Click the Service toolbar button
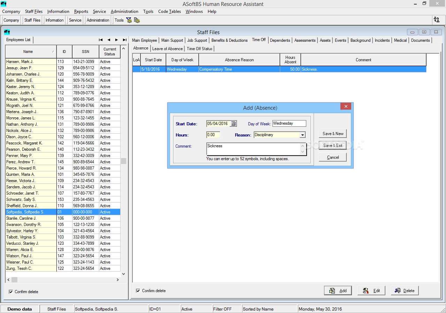 75,20
